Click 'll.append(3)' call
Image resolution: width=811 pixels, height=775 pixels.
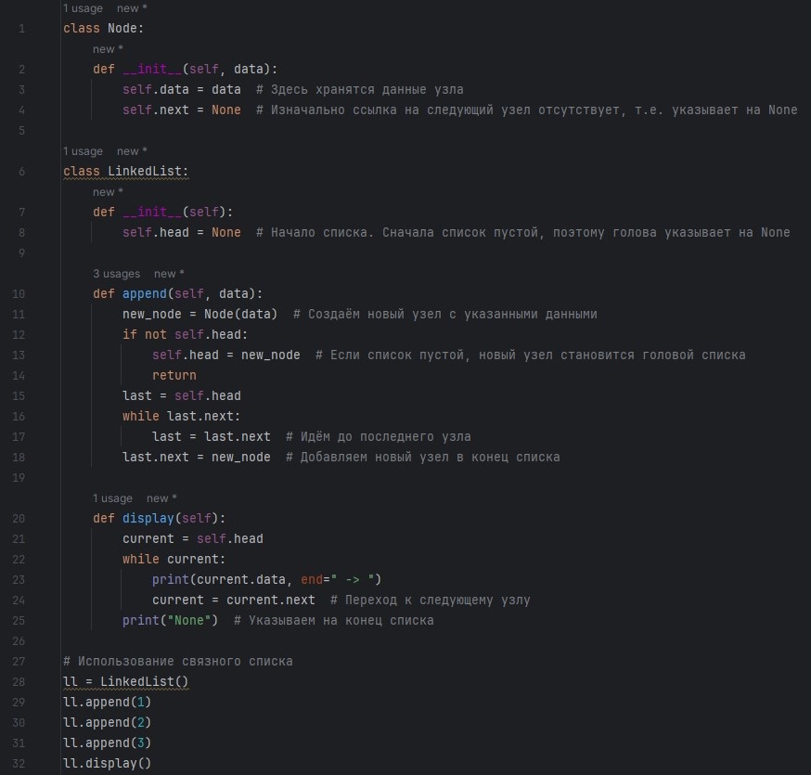(107, 743)
